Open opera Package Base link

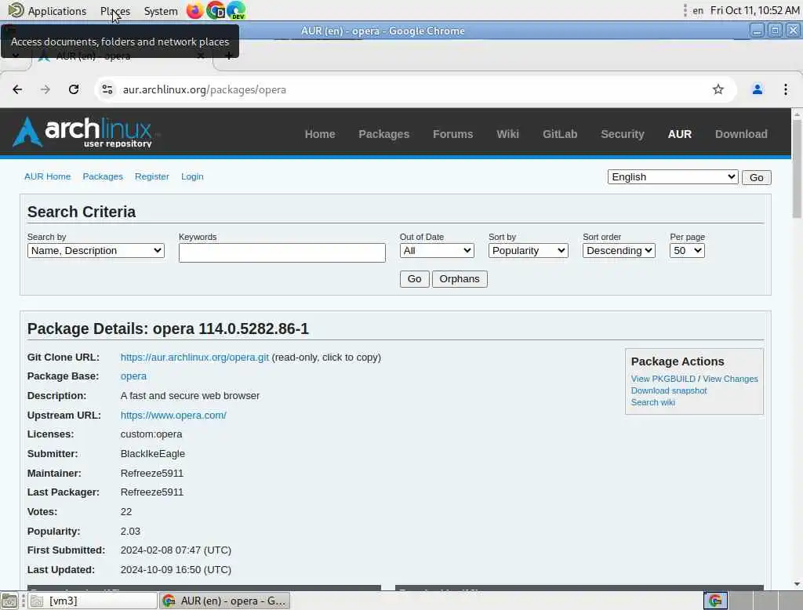pyautogui.click(x=133, y=376)
